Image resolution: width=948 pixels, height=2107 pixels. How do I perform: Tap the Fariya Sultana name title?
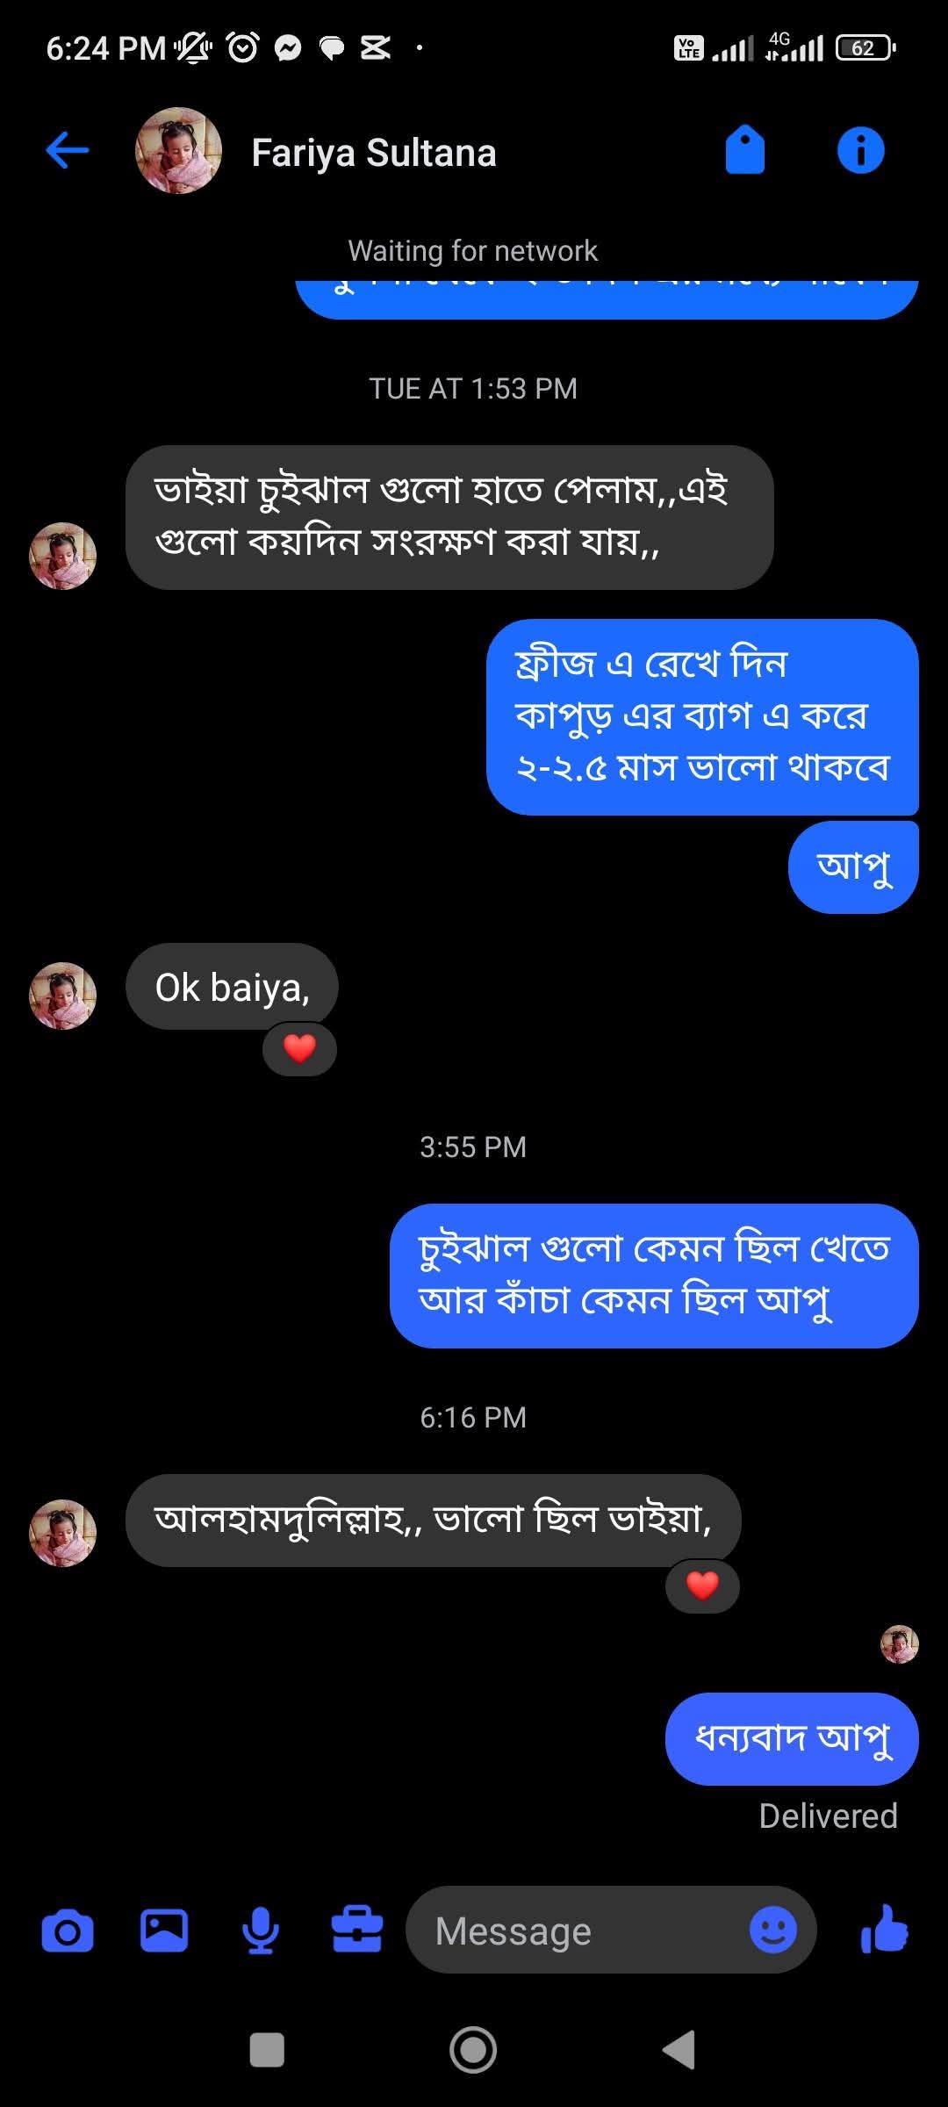pos(374,153)
